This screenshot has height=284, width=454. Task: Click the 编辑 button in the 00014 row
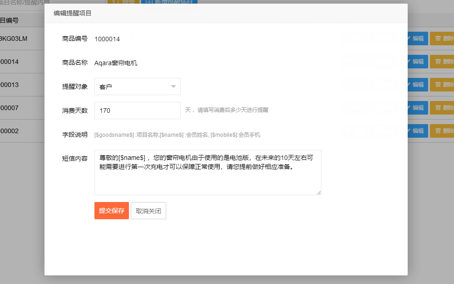click(x=418, y=62)
